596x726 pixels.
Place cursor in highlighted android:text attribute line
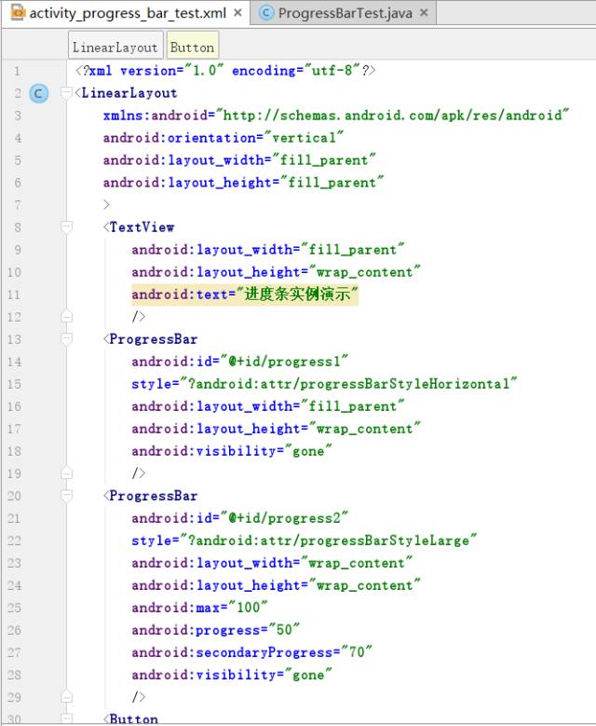point(245,295)
